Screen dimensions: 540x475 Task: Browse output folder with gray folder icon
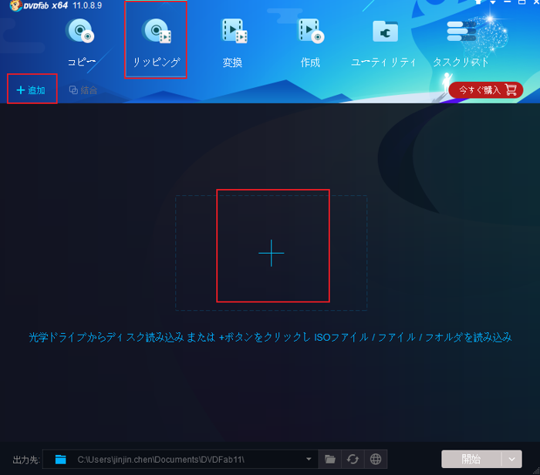[330, 459]
